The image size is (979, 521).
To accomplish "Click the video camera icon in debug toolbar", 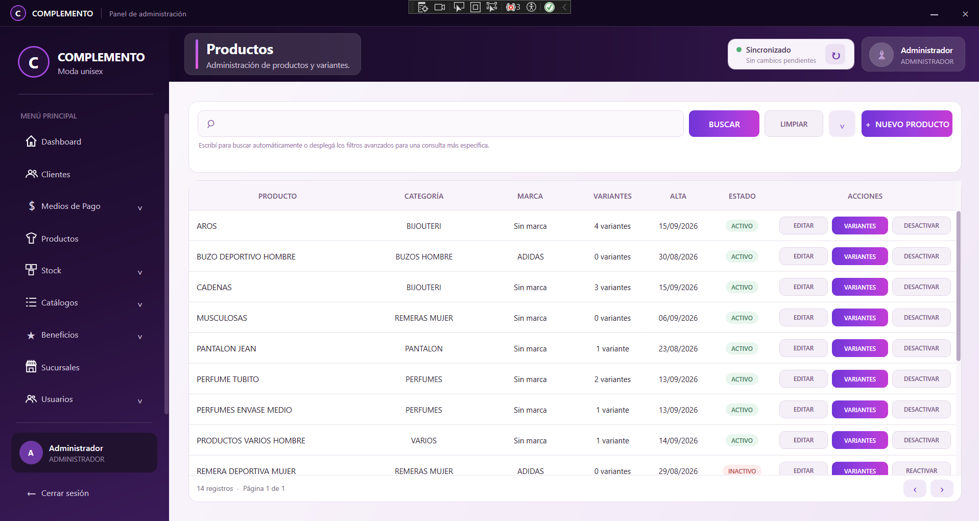I will click(440, 7).
